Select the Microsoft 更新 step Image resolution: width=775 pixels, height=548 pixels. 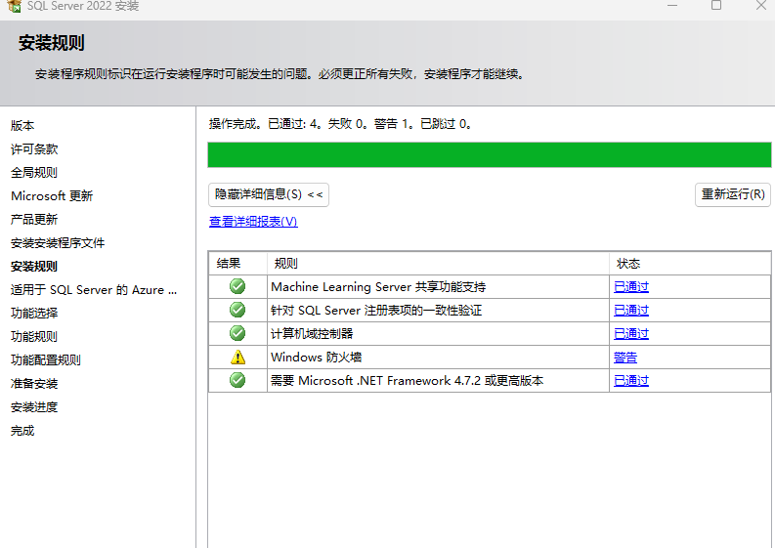52,196
